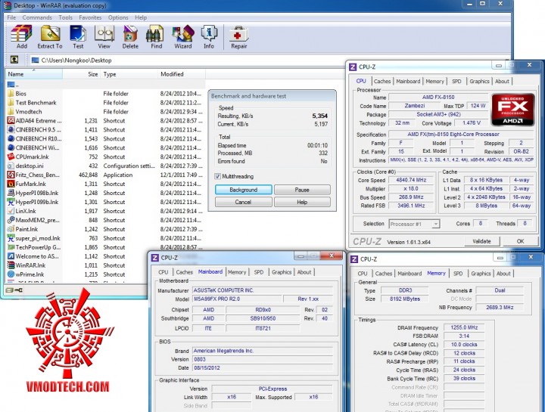Screen dimensions: 545x412
Task: Select the LinX.lnk icon
Action: tap(11, 211)
